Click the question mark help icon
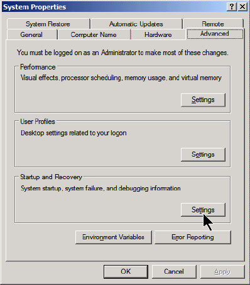250x285 pixels. click(x=232, y=7)
